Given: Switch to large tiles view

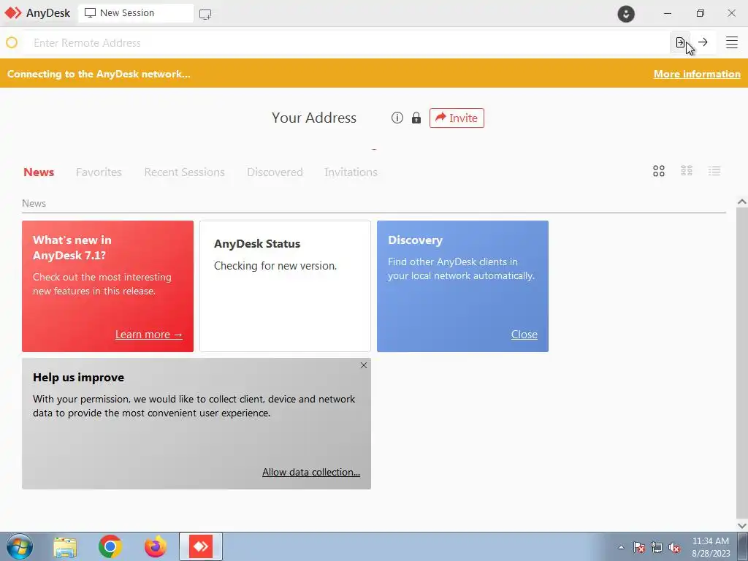Looking at the screenshot, I should pyautogui.click(x=659, y=171).
